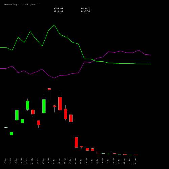Viewport: 169px width, 169px height.
Task: Select the red candlestick above 10 Apr
Action: pos(87,149)
